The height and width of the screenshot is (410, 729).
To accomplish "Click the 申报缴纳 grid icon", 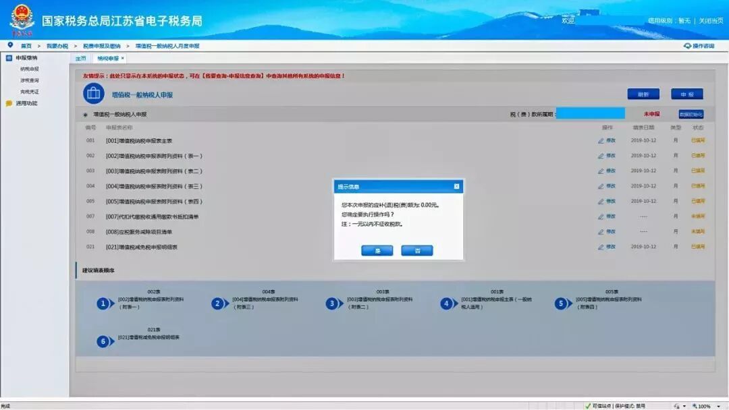I will pyautogui.click(x=9, y=58).
